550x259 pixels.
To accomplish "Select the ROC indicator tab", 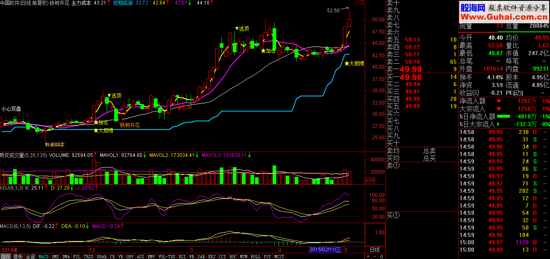I will (233, 256).
